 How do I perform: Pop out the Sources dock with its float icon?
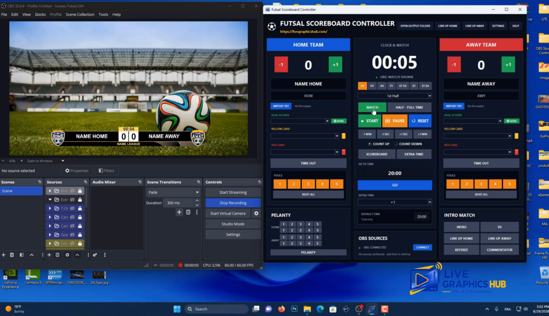86,182
